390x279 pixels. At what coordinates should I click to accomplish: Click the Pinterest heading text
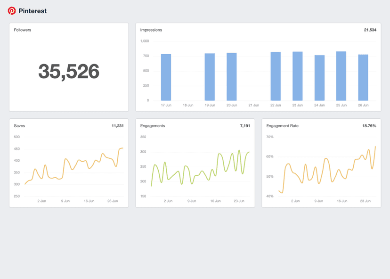pos(32,11)
